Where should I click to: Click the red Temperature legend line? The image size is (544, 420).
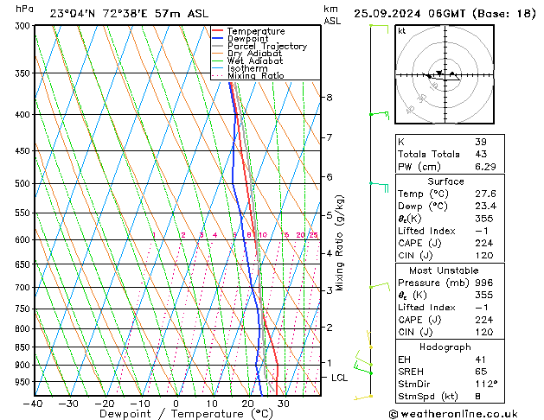[x=217, y=31]
